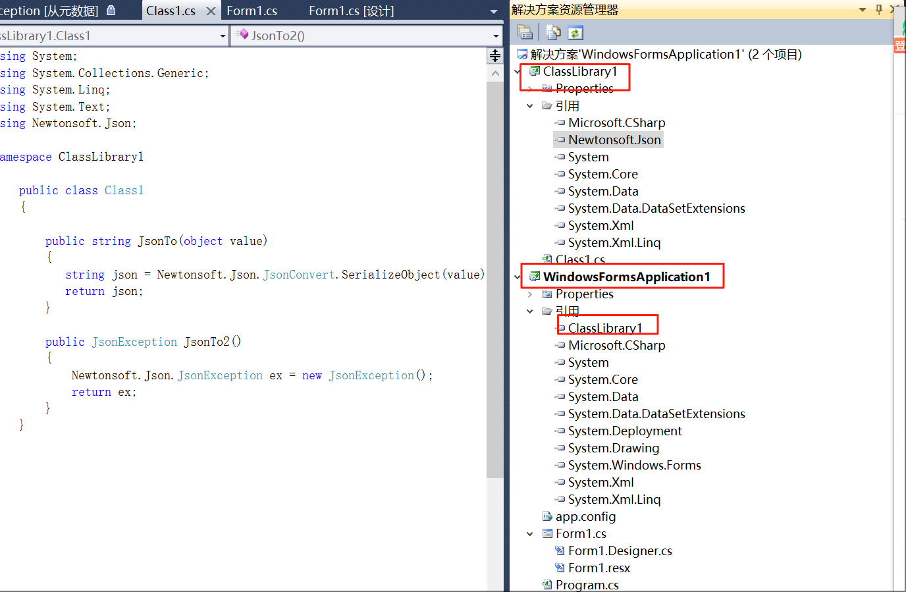
Task: Click the 引用 folder icon under WindowsFormsApplication1
Action: click(x=547, y=311)
